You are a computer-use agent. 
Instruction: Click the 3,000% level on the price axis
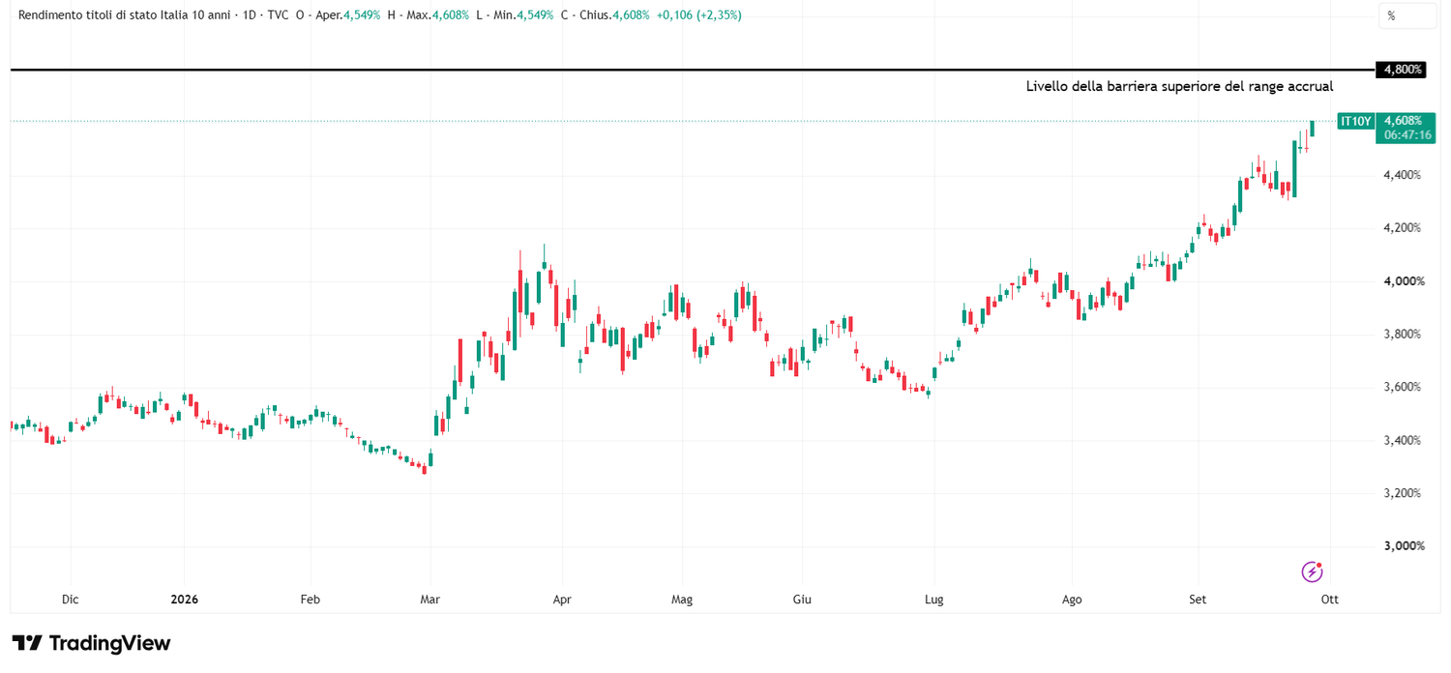(x=1403, y=546)
